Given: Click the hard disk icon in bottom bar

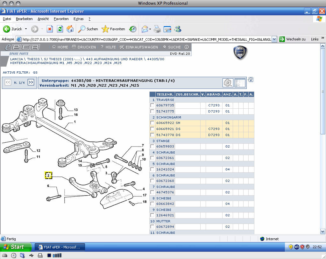Looking at the screenshot, I should [x=4, y=255].
